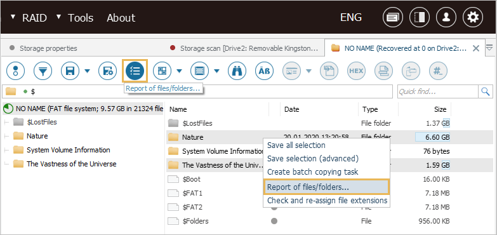Open the preview icon's dropdown arrow

[308, 70]
